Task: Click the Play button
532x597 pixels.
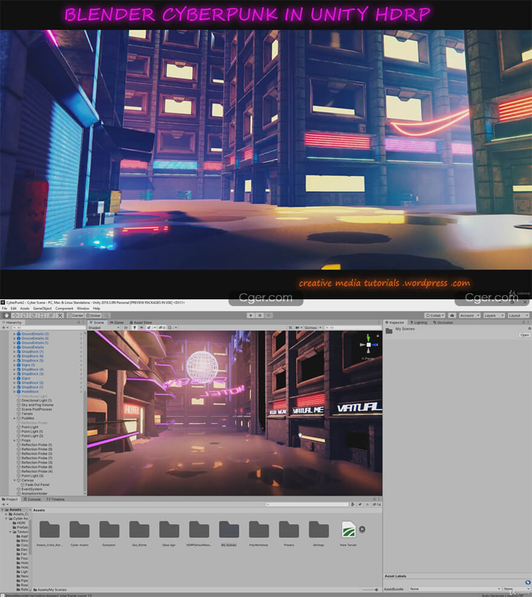Action: click(250, 315)
